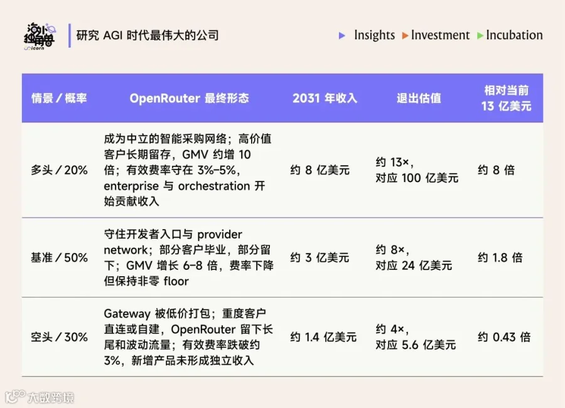The width and height of the screenshot is (565, 408).
Task: Click the 约 8 倍 multiple cell
Action: [496, 169]
